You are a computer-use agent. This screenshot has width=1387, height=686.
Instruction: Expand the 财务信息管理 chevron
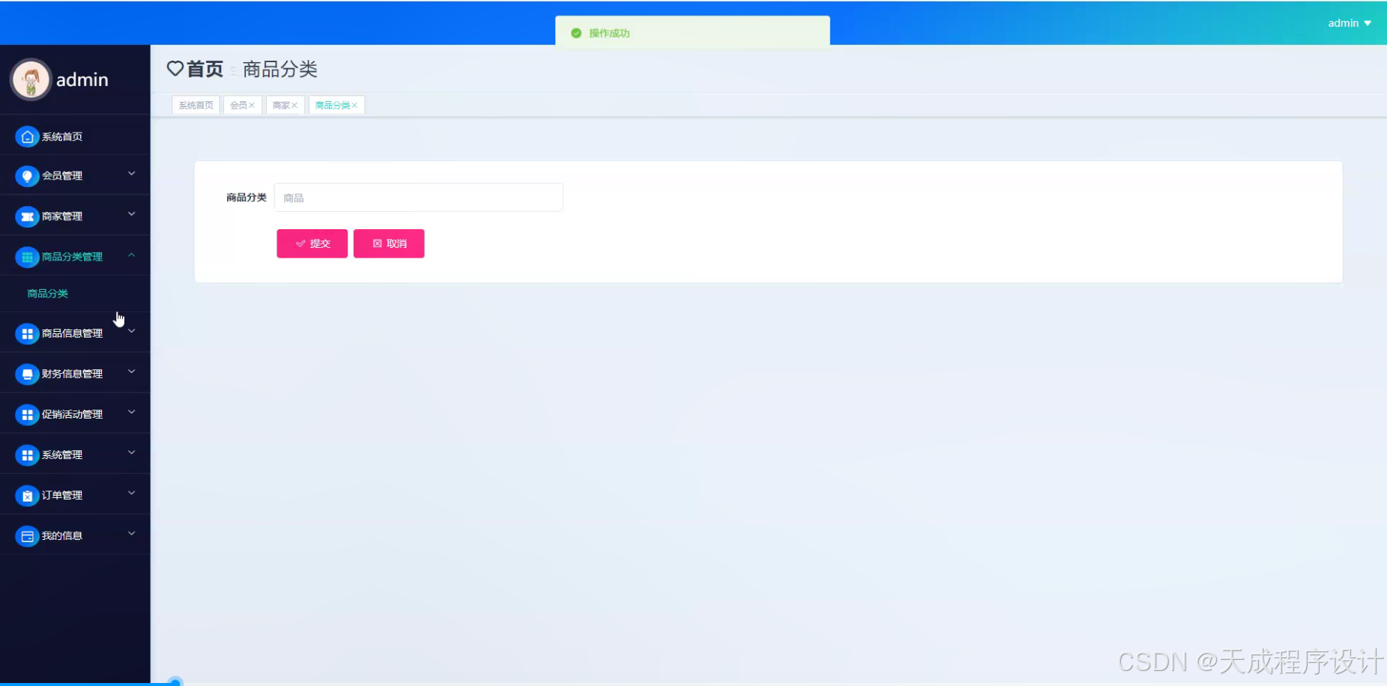131,371
